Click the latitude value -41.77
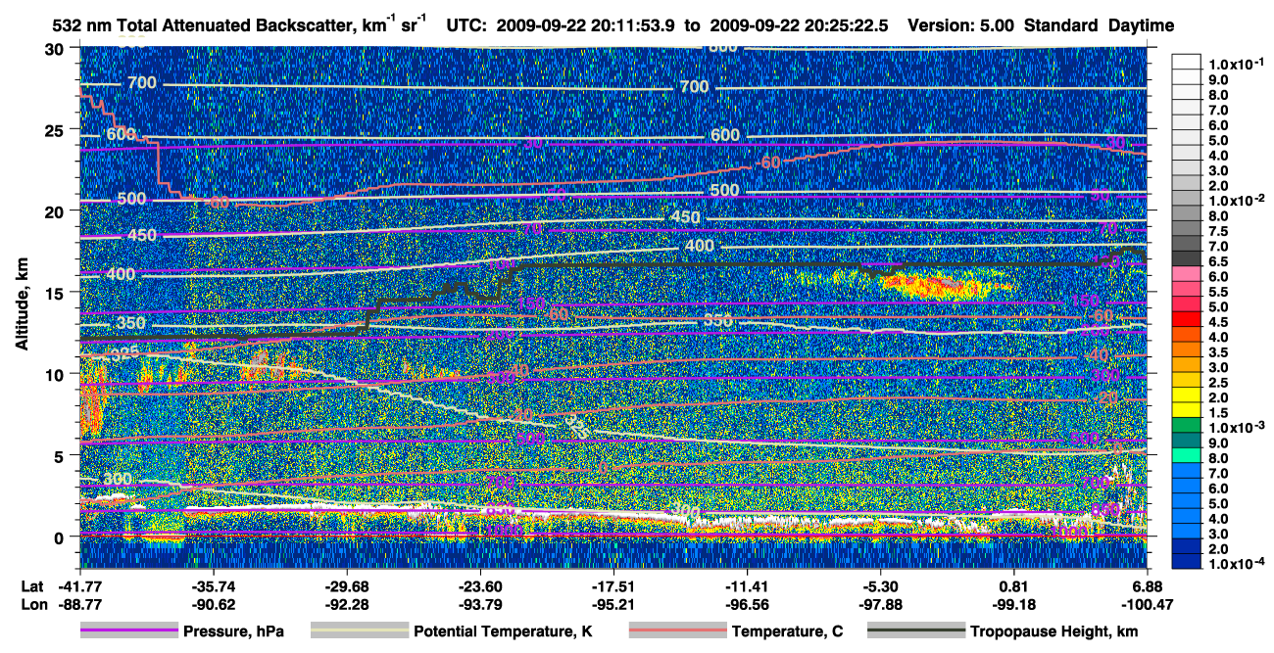1274x653 pixels. tap(79, 584)
